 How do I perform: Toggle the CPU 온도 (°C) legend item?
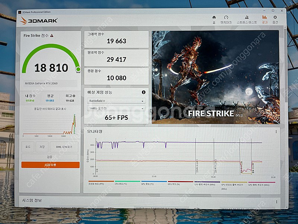127,183
